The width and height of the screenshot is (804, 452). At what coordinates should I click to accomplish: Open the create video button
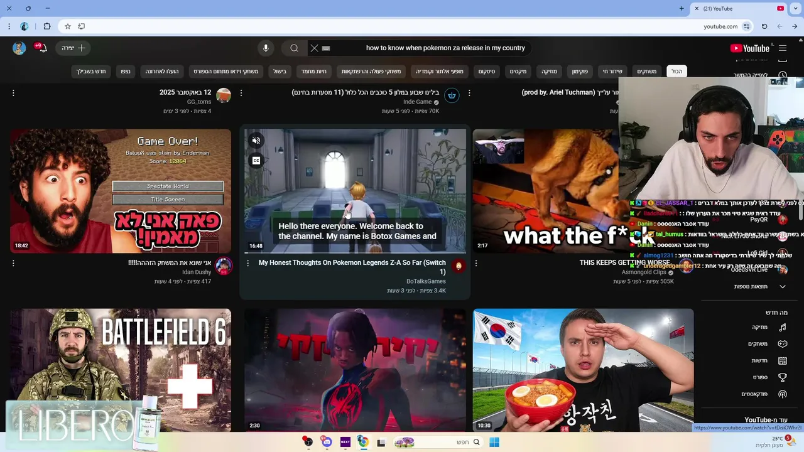click(x=73, y=48)
